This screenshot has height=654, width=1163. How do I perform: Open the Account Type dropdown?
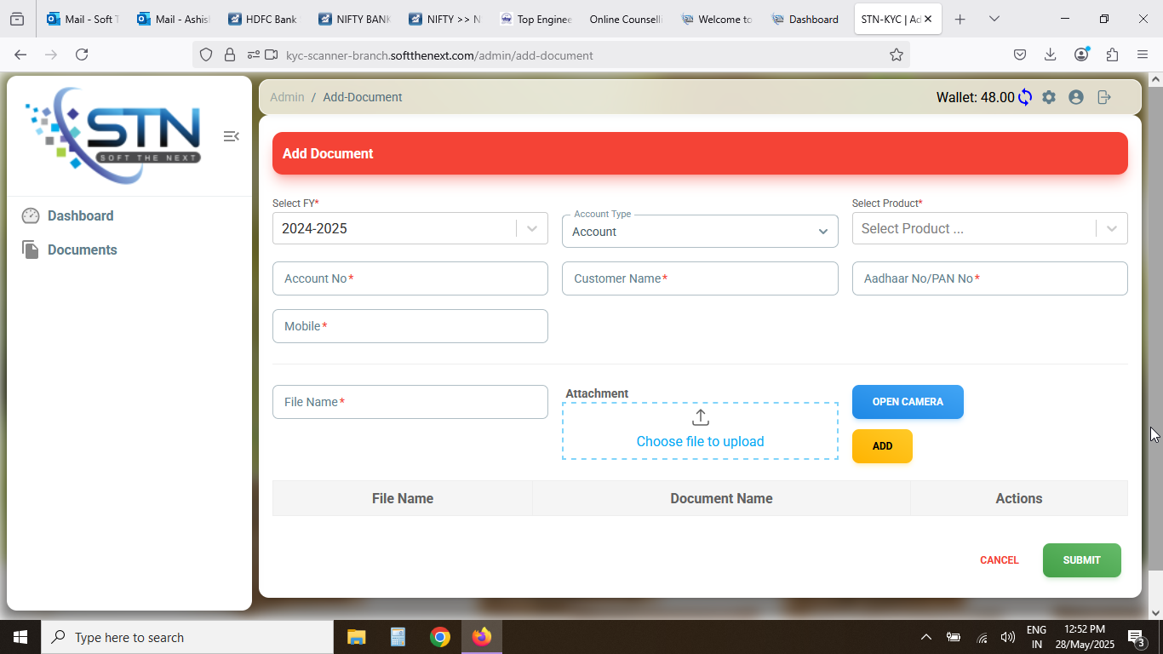tap(700, 231)
